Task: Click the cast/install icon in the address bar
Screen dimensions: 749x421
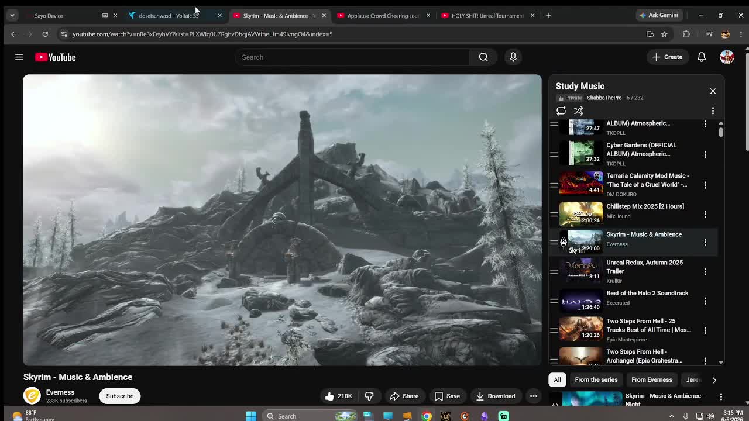Action: (650, 34)
